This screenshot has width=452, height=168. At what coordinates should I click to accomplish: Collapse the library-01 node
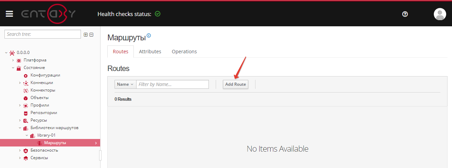tap(27, 135)
